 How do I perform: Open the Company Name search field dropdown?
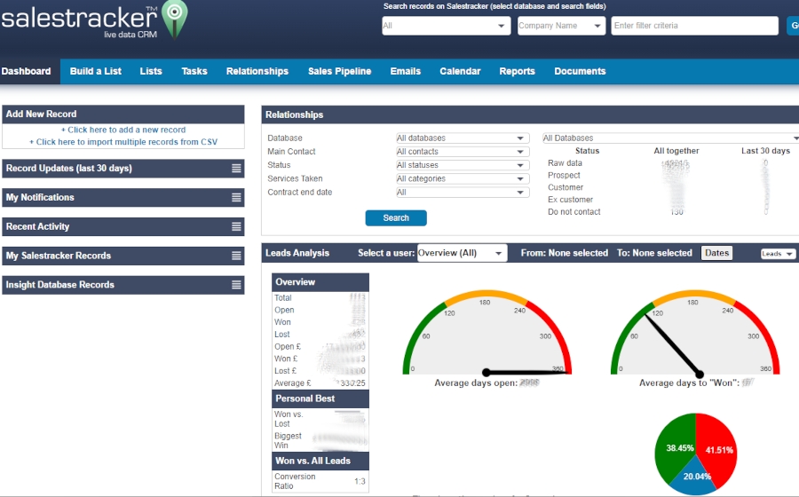coord(561,26)
